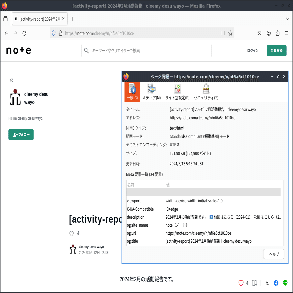The image size is (293, 293).
Task: Open the Firefox account icon
Action: [269, 33]
